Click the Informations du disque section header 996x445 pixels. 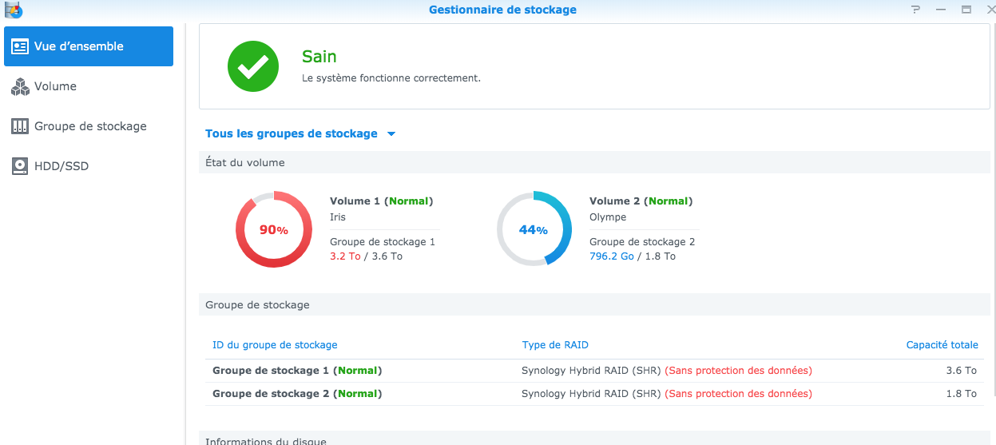[x=594, y=439]
